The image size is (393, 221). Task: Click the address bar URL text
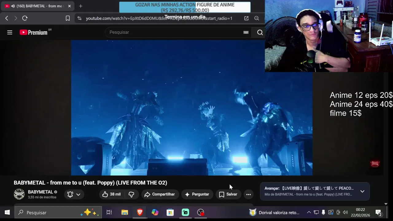click(159, 18)
